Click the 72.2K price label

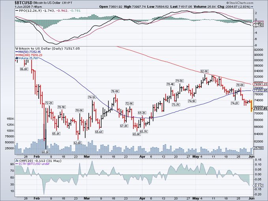49,103
